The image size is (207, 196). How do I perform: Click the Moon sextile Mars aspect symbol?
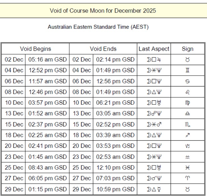coord(154,124)
